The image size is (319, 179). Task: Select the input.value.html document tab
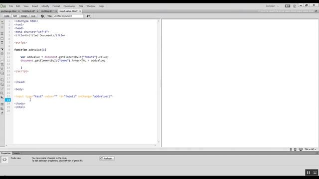tap(69, 11)
